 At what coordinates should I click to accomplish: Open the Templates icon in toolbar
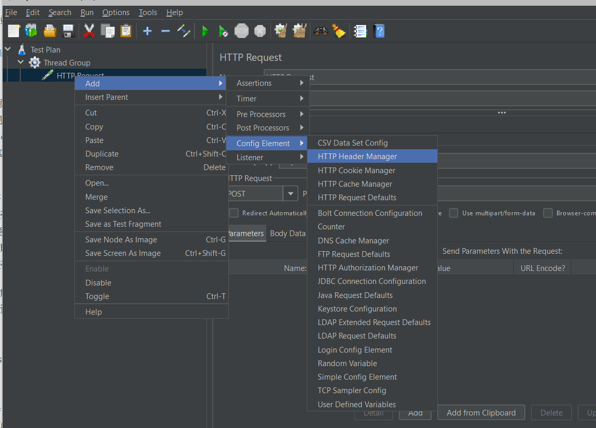pyautogui.click(x=32, y=31)
